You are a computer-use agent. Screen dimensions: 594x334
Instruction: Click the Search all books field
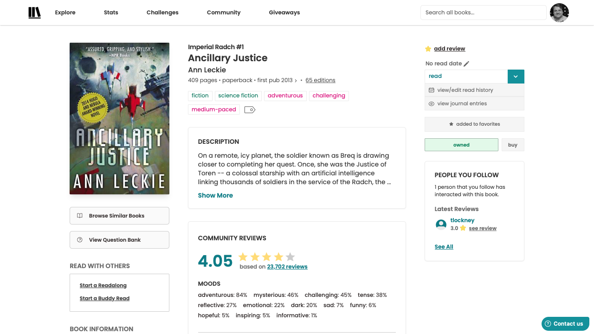(483, 13)
